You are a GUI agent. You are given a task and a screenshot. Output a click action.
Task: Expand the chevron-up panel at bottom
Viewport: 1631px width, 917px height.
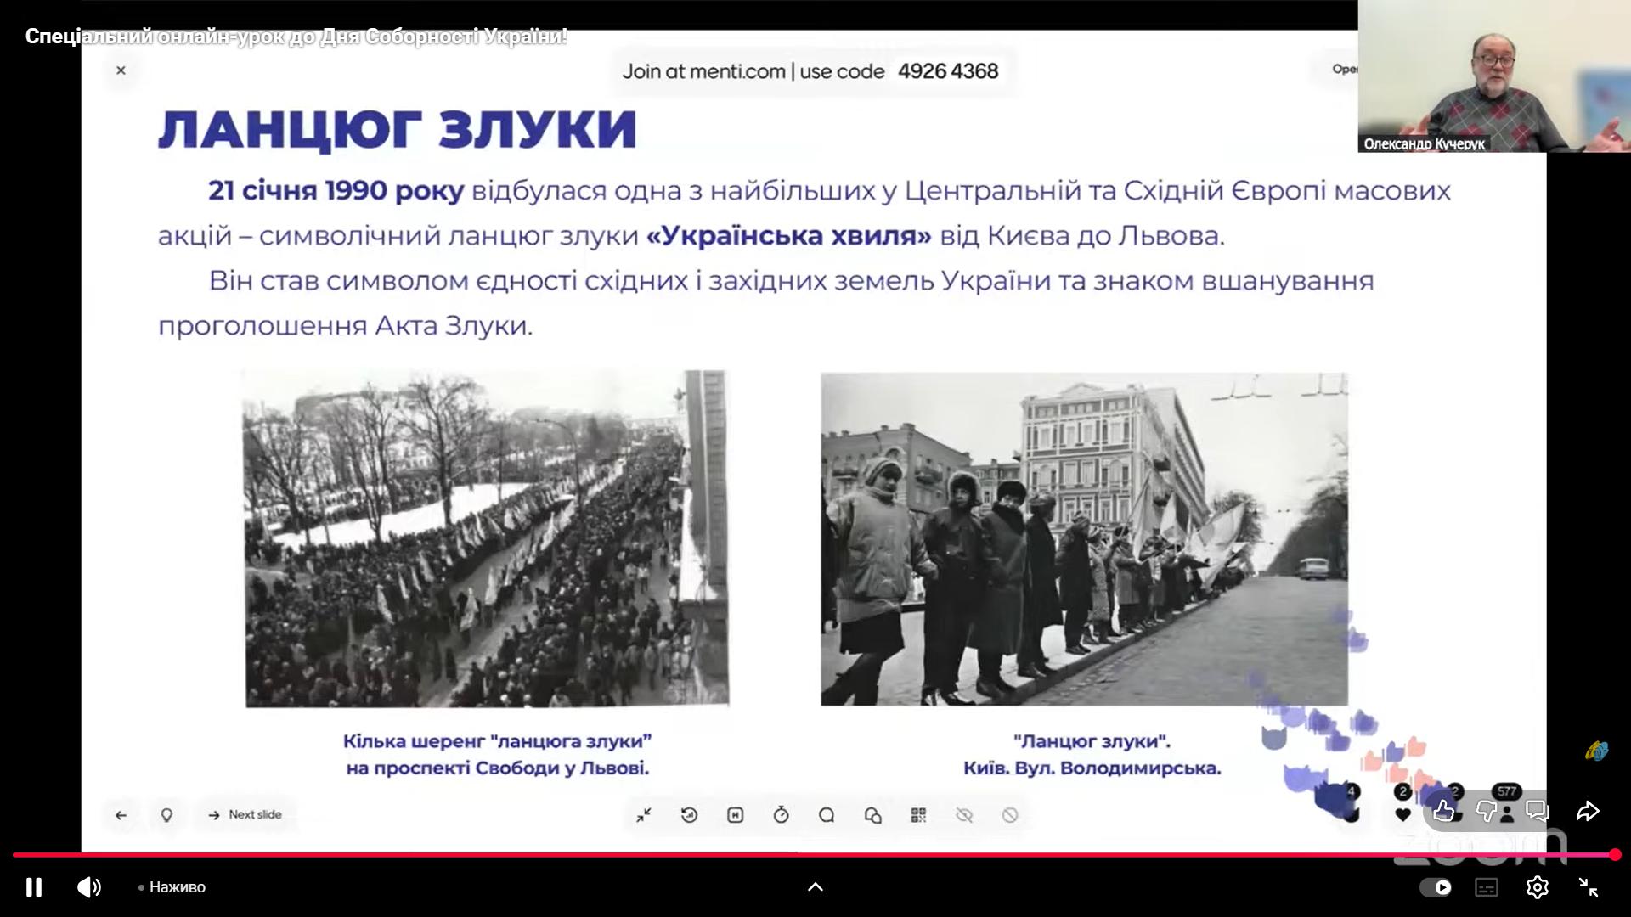815,887
